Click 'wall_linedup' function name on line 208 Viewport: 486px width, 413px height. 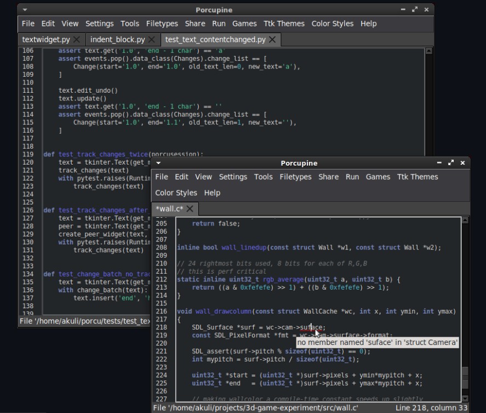(244, 247)
